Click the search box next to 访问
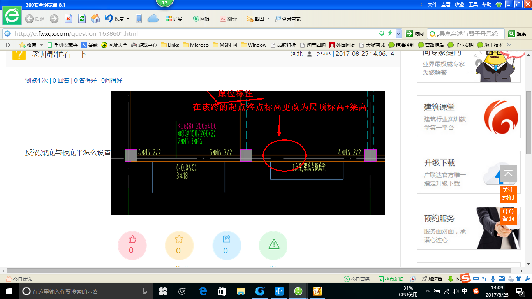The width and height of the screenshot is (532, 299). click(466, 34)
